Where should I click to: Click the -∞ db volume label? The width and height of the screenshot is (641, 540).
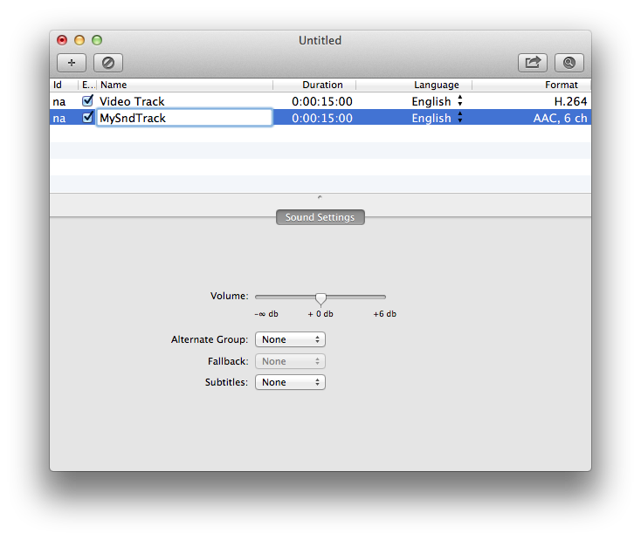tap(266, 314)
